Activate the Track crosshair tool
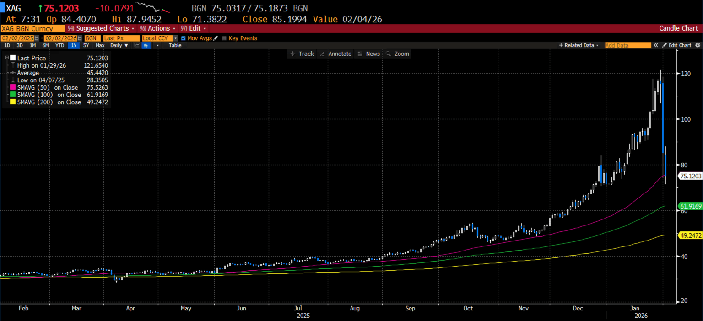Image resolution: width=703 pixels, height=321 pixels. [302, 54]
